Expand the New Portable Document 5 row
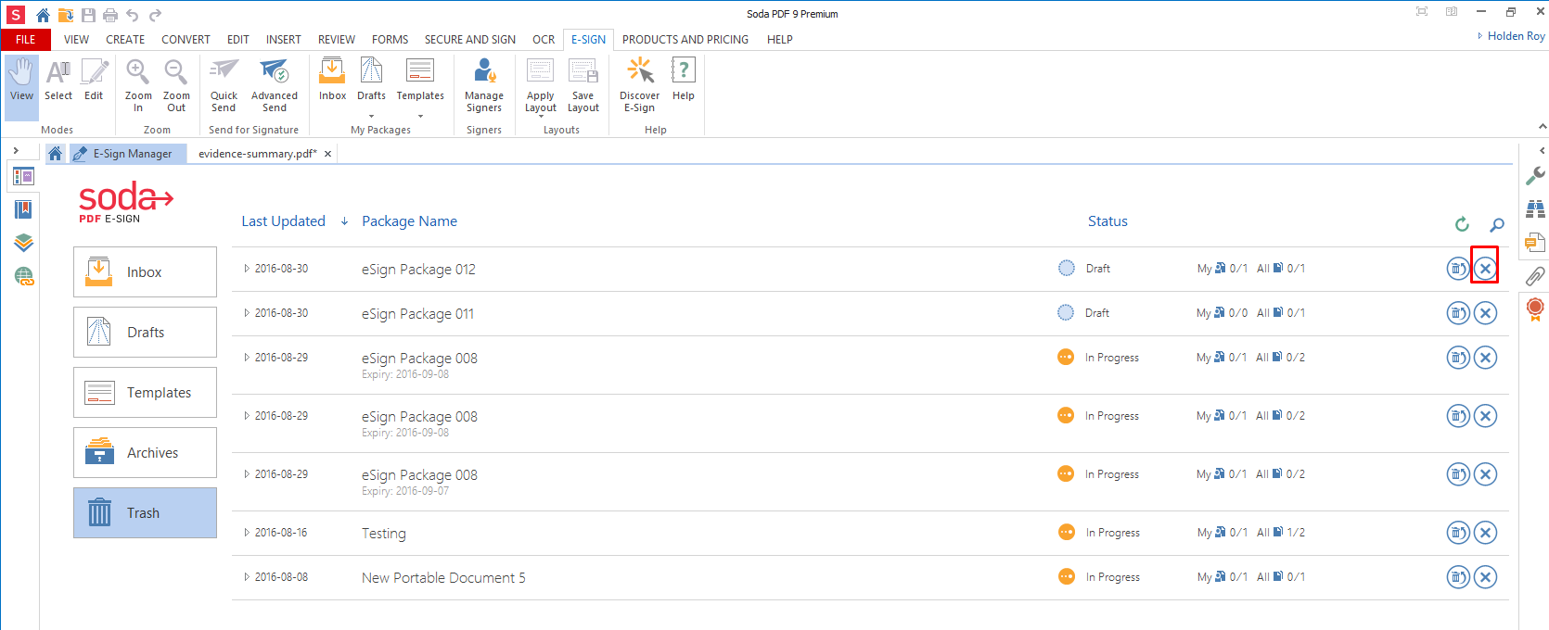 [247, 577]
